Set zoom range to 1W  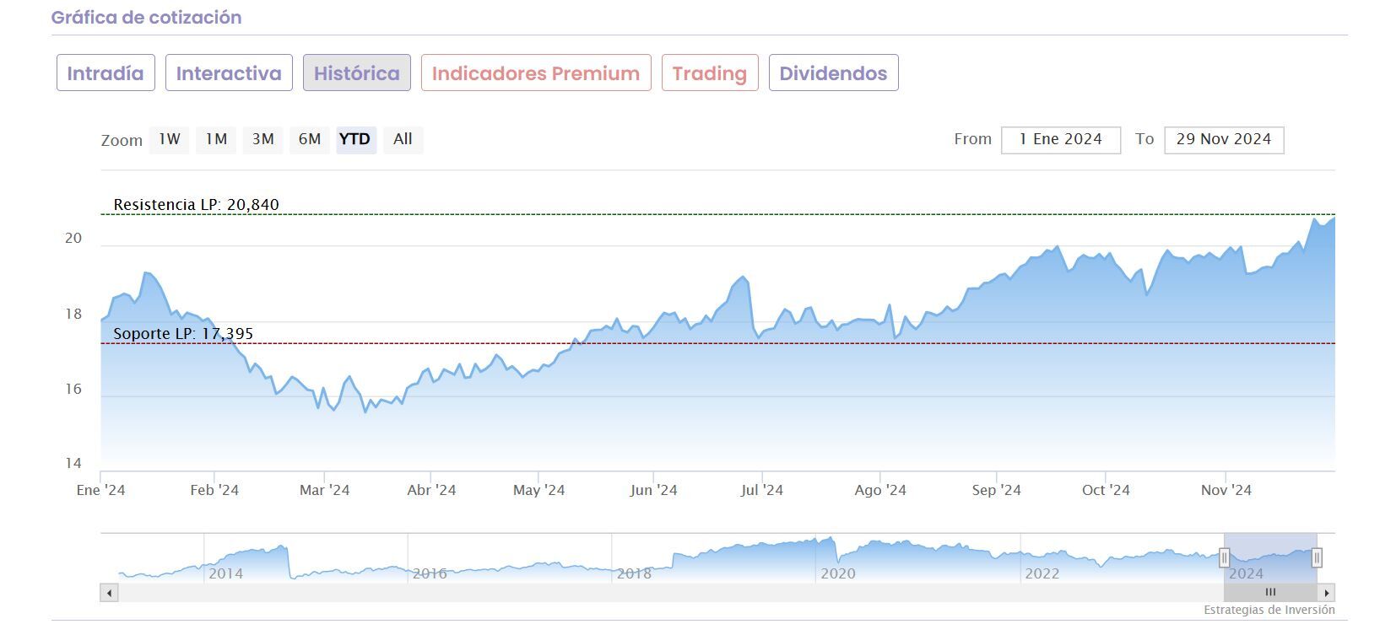(170, 139)
